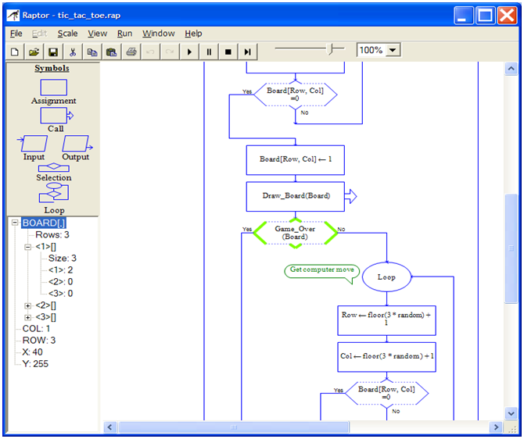
Task: Save the flowchart with the floppy disk icon
Action: [x=53, y=52]
